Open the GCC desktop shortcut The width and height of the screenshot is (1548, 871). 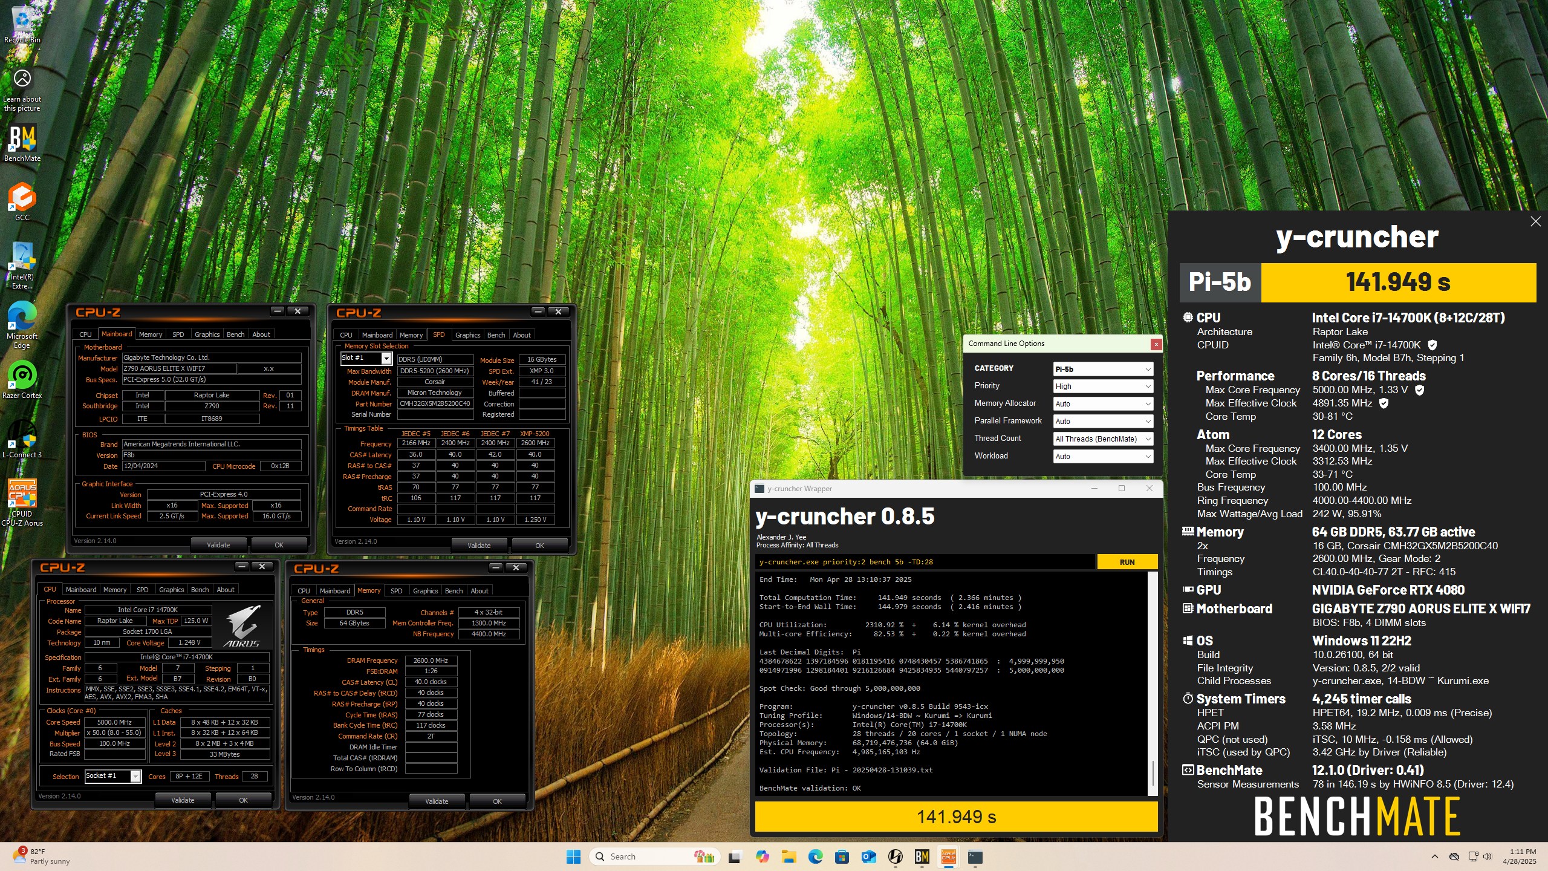point(22,201)
